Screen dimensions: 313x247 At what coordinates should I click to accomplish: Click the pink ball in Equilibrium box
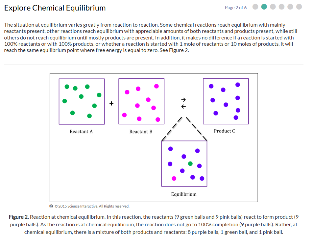point(174,179)
